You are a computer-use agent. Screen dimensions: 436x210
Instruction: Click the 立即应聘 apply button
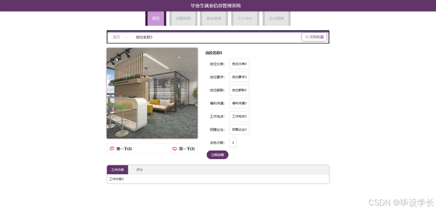coord(218,155)
